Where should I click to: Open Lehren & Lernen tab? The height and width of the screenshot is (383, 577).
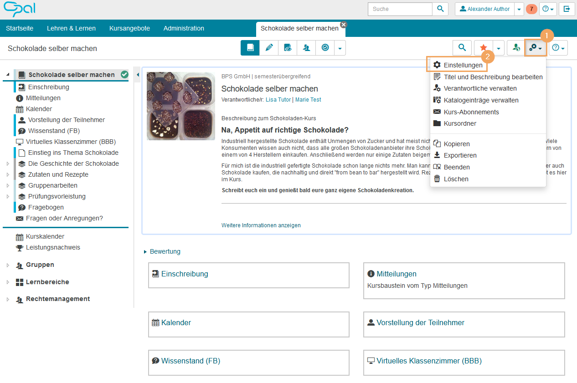pyautogui.click(x=71, y=28)
